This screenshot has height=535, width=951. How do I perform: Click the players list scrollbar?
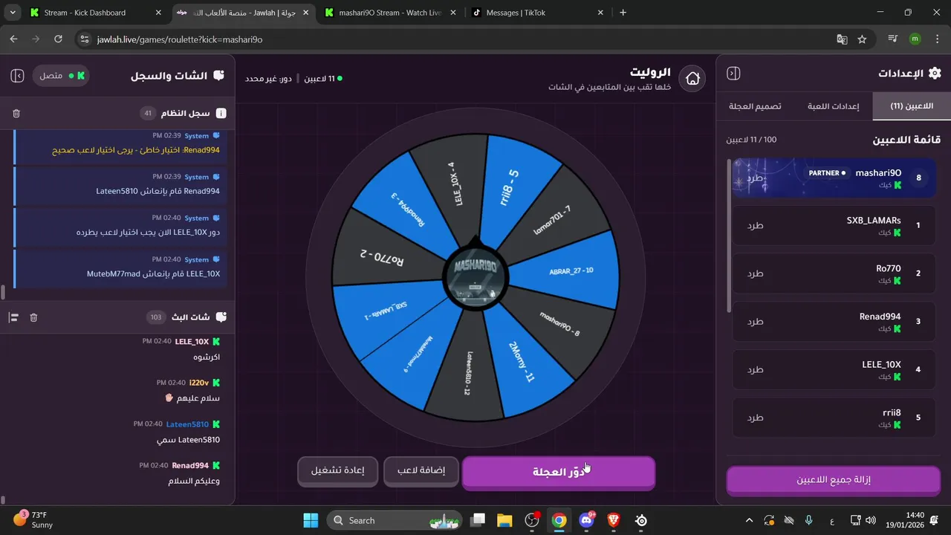[x=729, y=236]
